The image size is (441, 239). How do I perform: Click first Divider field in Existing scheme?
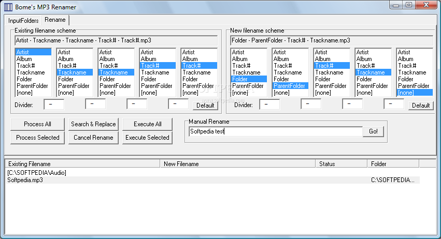[54, 104]
